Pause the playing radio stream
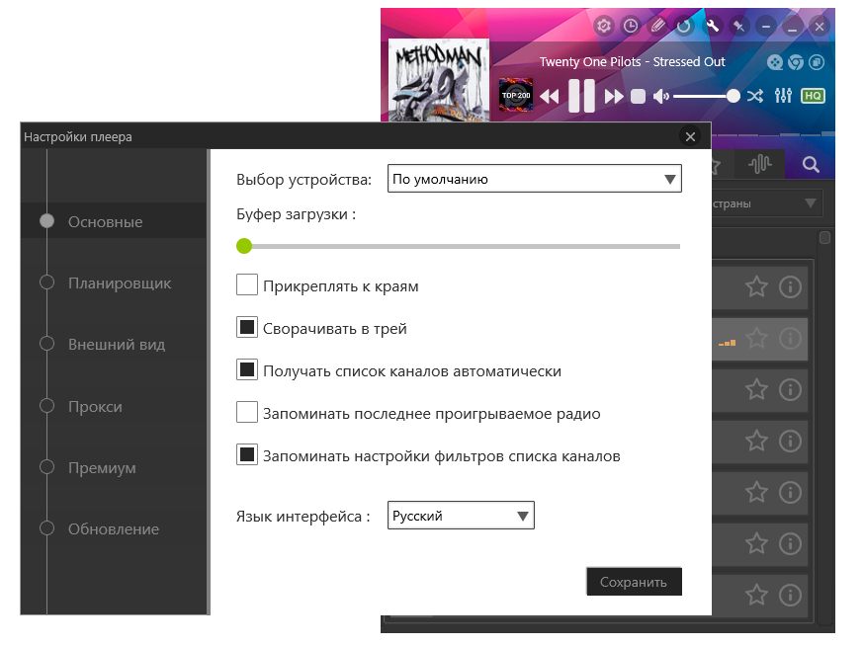This screenshot has height=646, width=864. (581, 96)
